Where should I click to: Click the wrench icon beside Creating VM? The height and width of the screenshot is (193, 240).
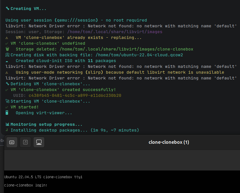[x=7, y=9]
